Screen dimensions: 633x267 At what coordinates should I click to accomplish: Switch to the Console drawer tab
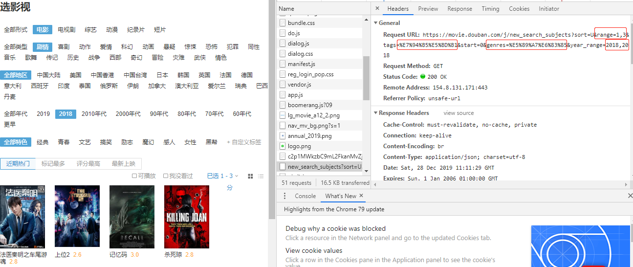click(306, 196)
